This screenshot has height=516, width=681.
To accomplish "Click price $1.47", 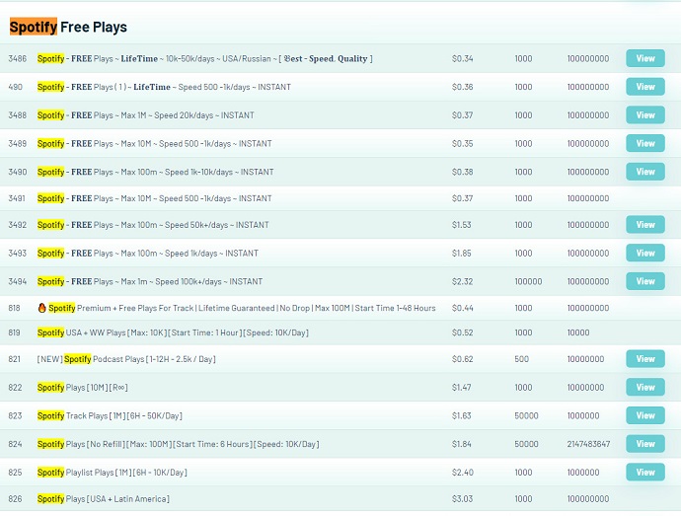I will pos(461,388).
